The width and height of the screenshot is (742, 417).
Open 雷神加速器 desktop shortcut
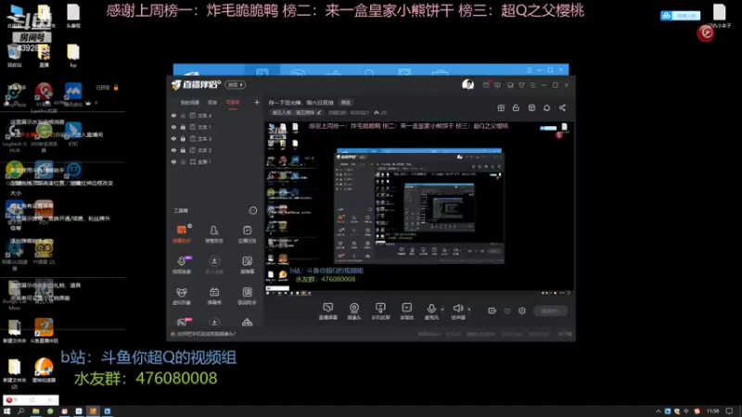[x=44, y=370]
